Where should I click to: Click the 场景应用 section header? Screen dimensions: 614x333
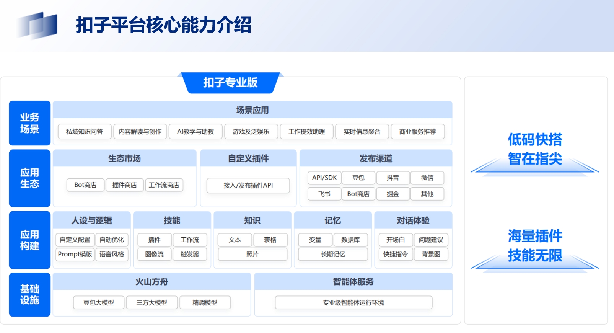252,110
